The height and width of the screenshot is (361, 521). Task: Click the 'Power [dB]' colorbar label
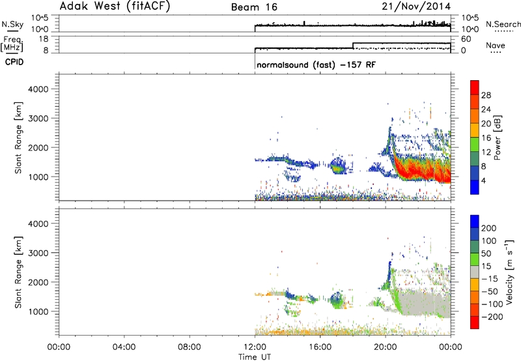point(497,137)
